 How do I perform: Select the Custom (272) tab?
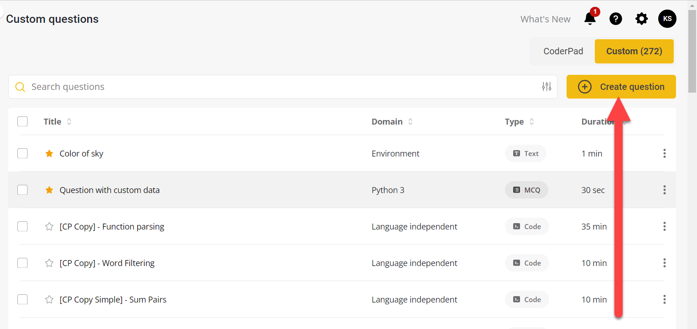[x=634, y=51]
